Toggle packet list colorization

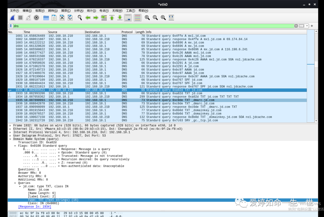137,18
